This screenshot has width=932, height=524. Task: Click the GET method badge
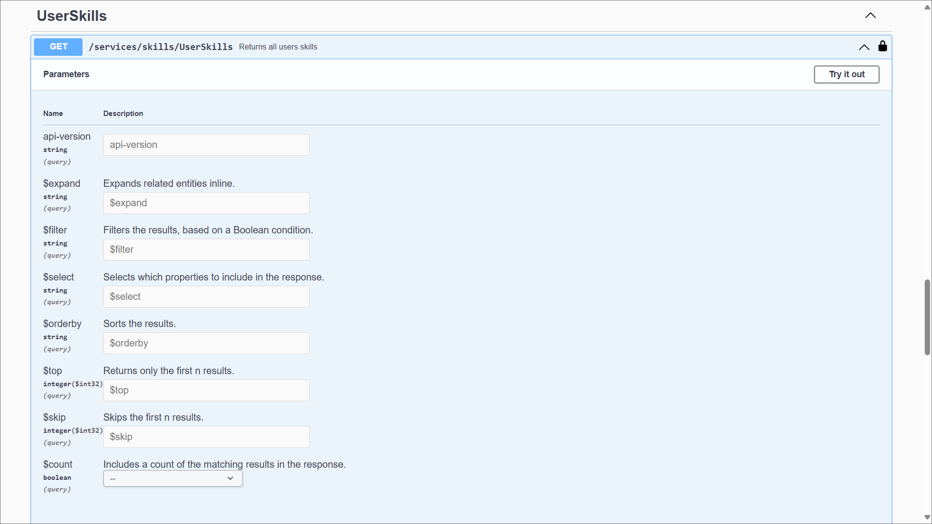point(58,47)
